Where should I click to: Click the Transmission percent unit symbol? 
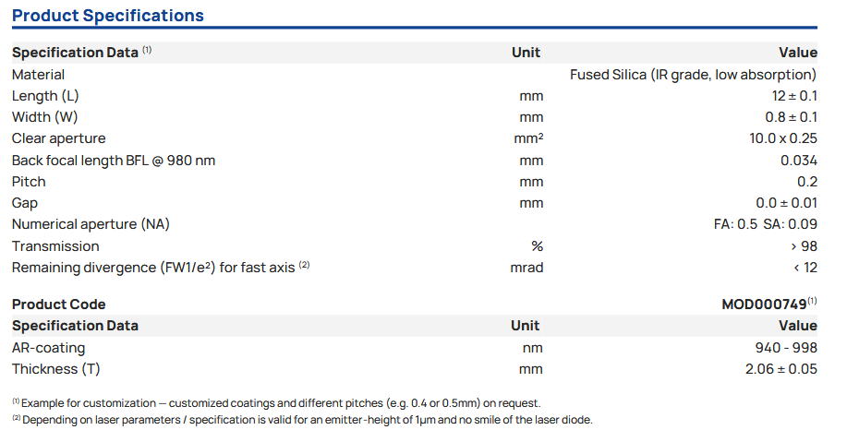[537, 246]
